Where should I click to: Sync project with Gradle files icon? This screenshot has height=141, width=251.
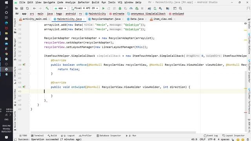[149, 8]
